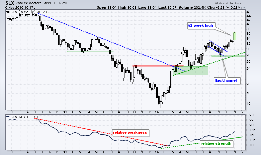Click the Volume 262.4K value

pyautogui.click(x=192, y=7)
